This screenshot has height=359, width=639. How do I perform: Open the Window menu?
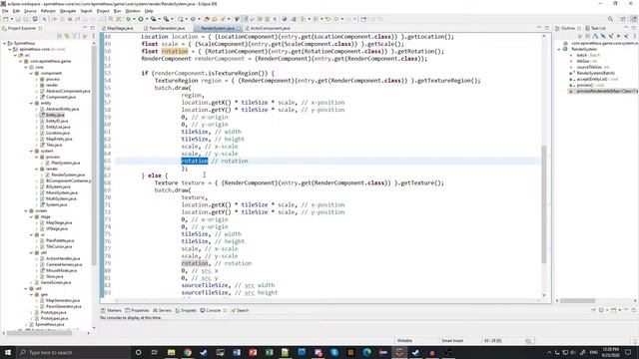point(133,11)
